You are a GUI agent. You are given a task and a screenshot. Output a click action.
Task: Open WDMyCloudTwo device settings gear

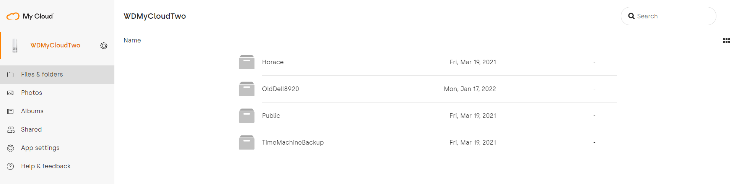pyautogui.click(x=104, y=46)
